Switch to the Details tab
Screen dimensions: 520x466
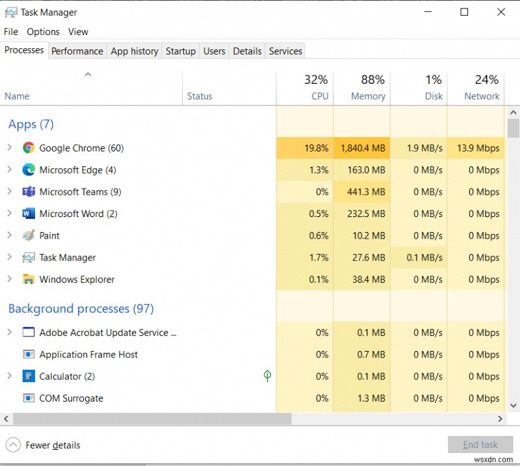pyautogui.click(x=247, y=51)
